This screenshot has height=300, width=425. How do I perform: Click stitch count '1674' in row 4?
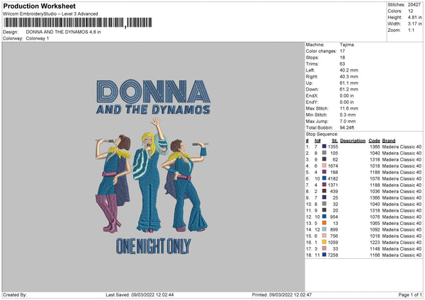(333, 166)
